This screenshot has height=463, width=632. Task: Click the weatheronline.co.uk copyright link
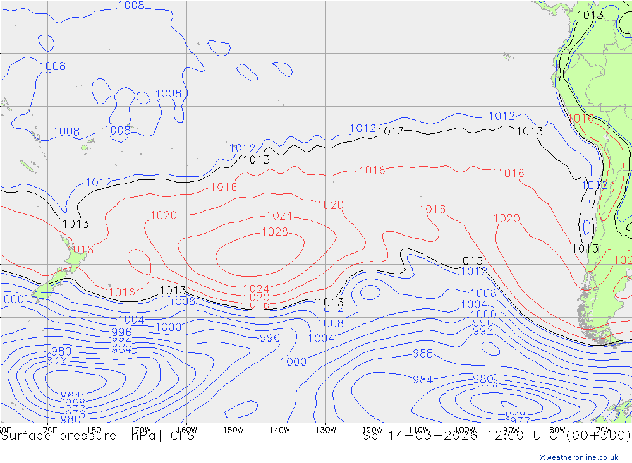[579, 457]
